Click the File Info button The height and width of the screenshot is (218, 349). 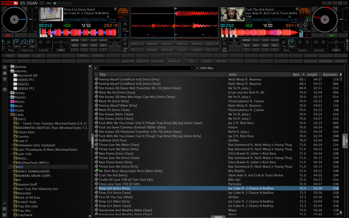pyautogui.click(x=221, y=61)
